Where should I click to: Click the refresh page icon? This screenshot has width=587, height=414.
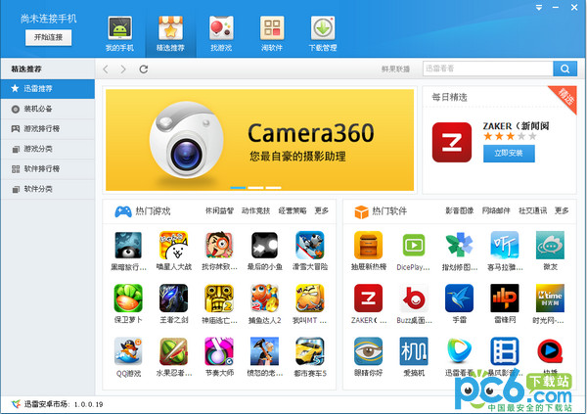(x=144, y=69)
